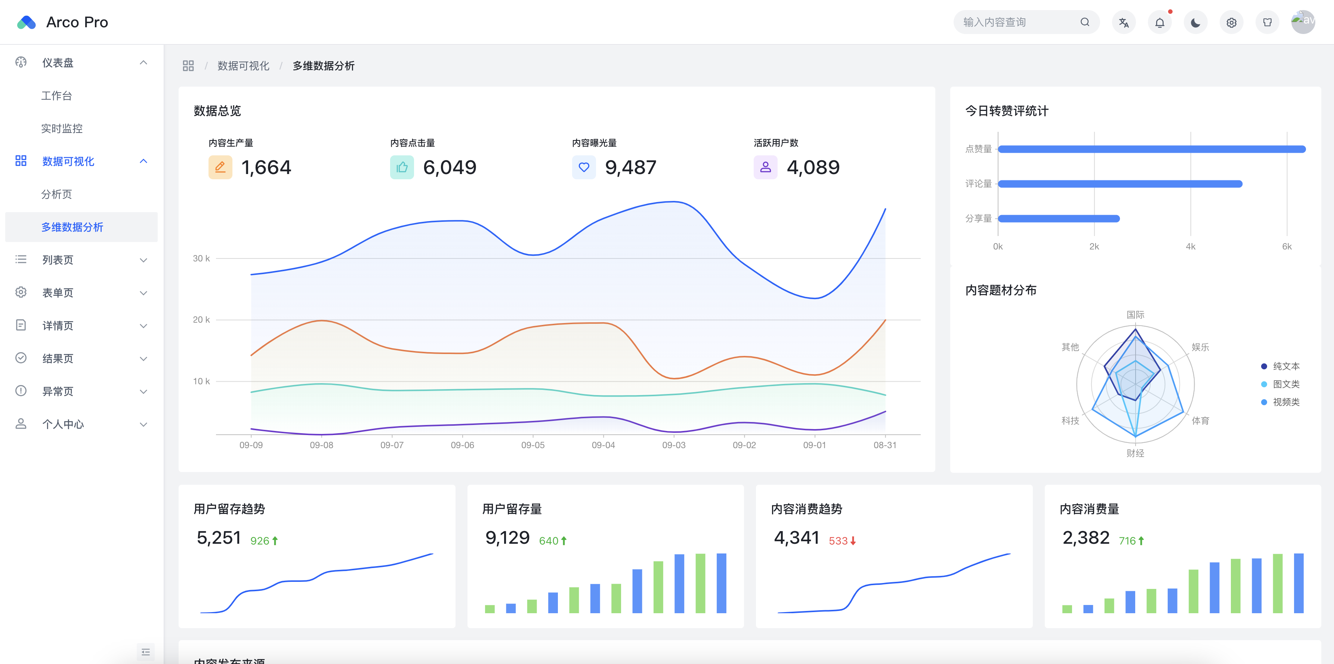The height and width of the screenshot is (664, 1334).
Task: Click the 今日转赞评统计 heading
Action: coord(1007,111)
